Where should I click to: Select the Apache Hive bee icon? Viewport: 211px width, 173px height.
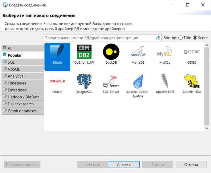click(x=192, y=81)
